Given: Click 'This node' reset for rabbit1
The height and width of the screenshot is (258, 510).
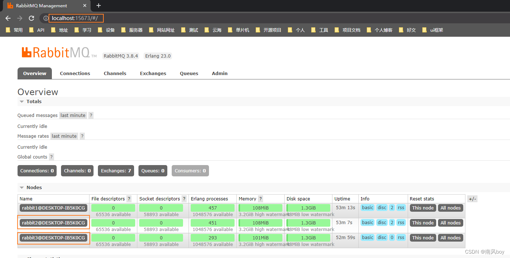Looking at the screenshot, I should [423, 208].
